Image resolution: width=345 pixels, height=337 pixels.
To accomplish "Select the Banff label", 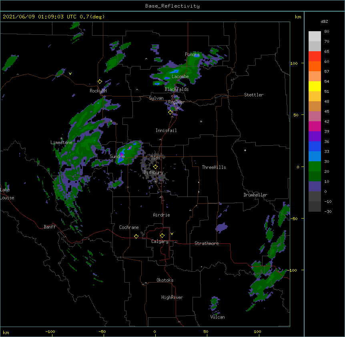I will coord(50,227).
